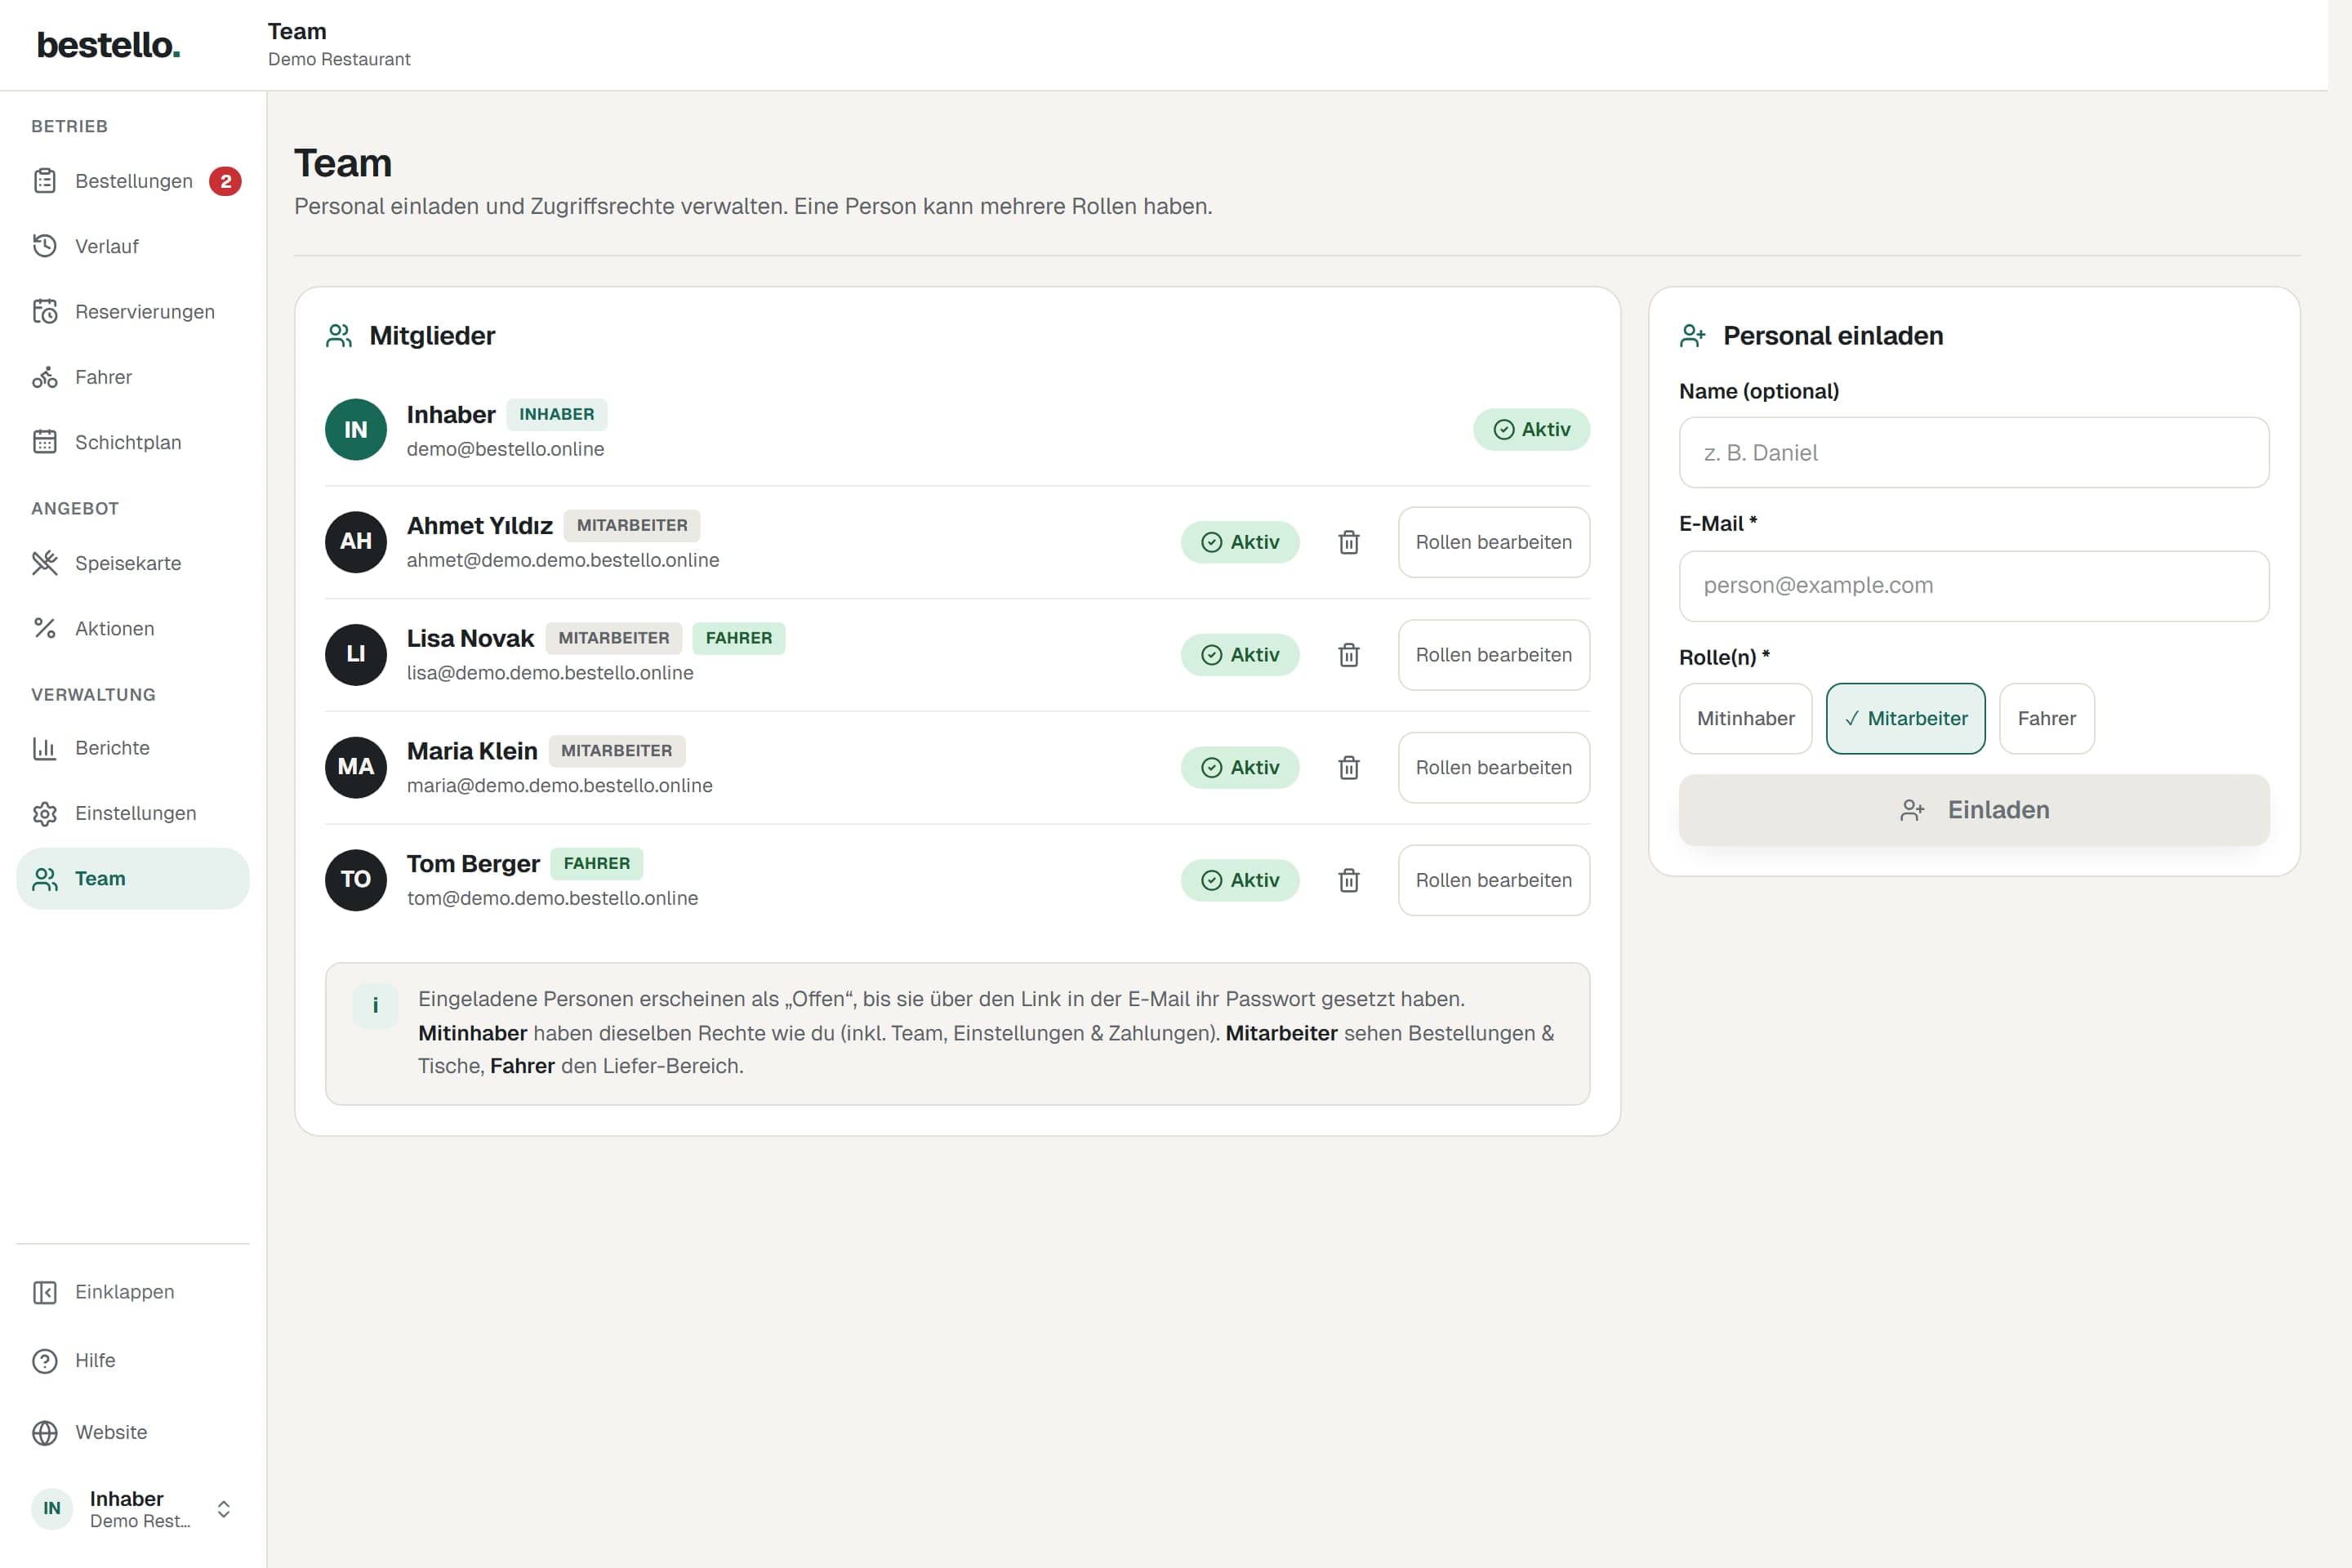Image resolution: width=2352 pixels, height=1568 pixels.
Task: Edit Tom Berger's roles
Action: [1493, 880]
